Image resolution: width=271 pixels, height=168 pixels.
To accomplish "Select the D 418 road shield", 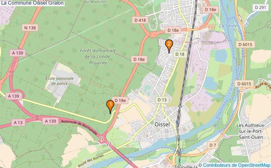I will tap(140, 20).
